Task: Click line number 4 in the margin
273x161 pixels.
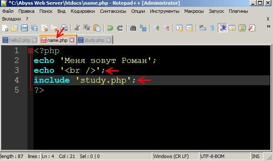Action: (17, 80)
